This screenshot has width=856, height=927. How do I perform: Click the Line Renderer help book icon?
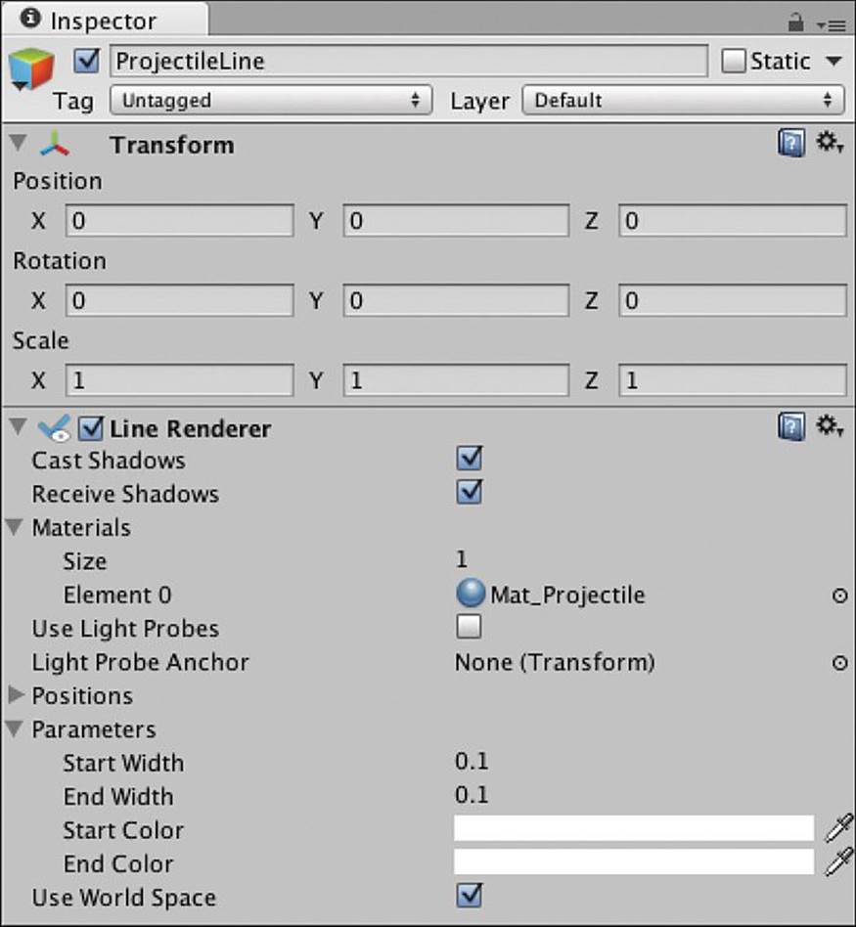[x=790, y=427]
